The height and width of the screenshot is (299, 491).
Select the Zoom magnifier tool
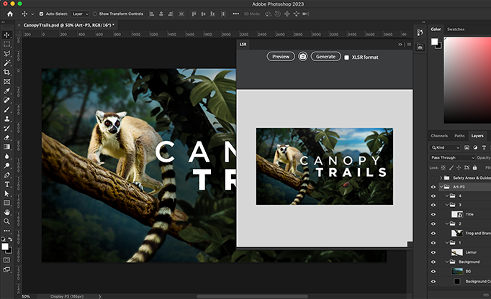coord(7,221)
